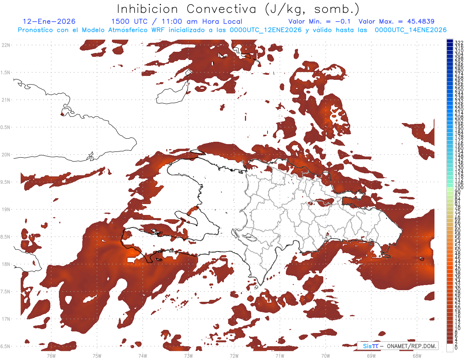Viewport: 468px width, 361px height.
Task: Click the 71W longitude label
Action: click(280, 355)
